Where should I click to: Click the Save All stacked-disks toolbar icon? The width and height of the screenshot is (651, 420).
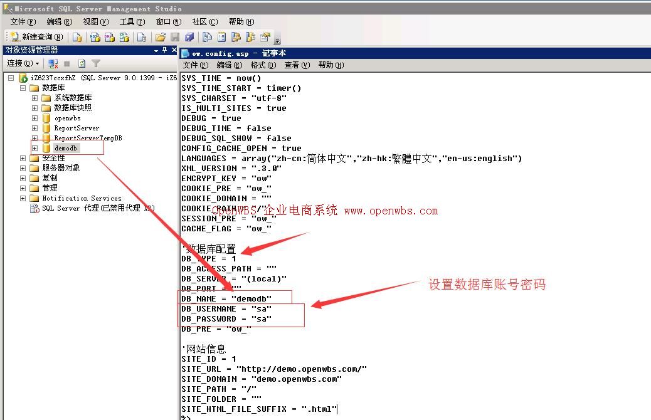[x=189, y=37]
